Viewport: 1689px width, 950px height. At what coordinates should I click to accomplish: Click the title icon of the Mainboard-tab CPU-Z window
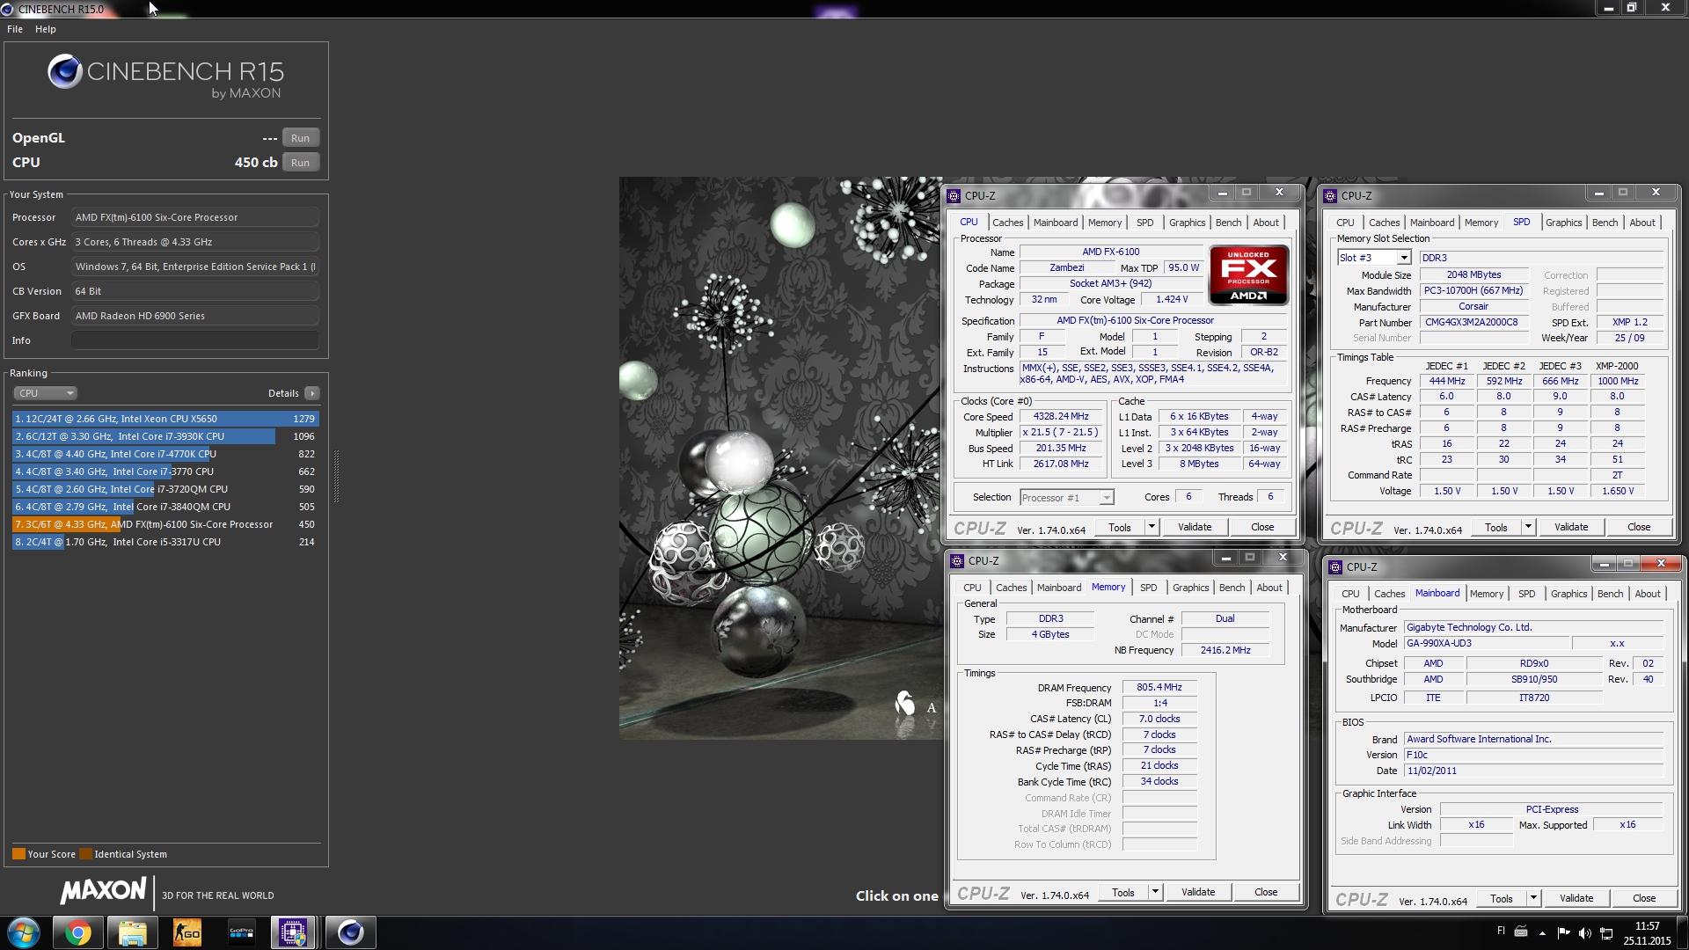coord(1335,567)
